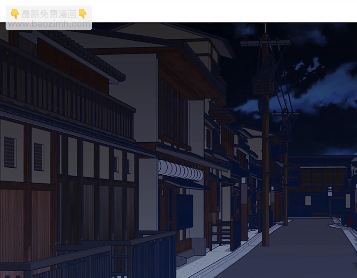This screenshot has height=278, width=357.
Task: Click the blue arrow road sign
Action: pos(330,188)
